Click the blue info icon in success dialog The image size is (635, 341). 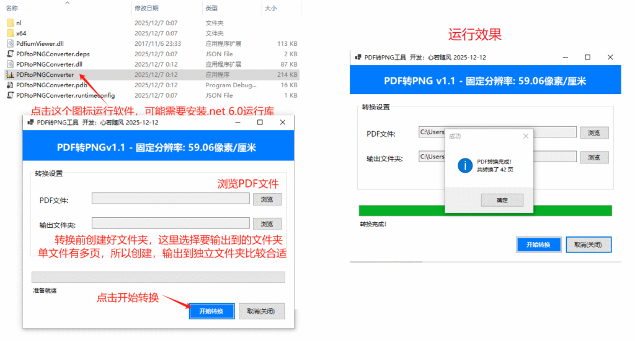464,165
